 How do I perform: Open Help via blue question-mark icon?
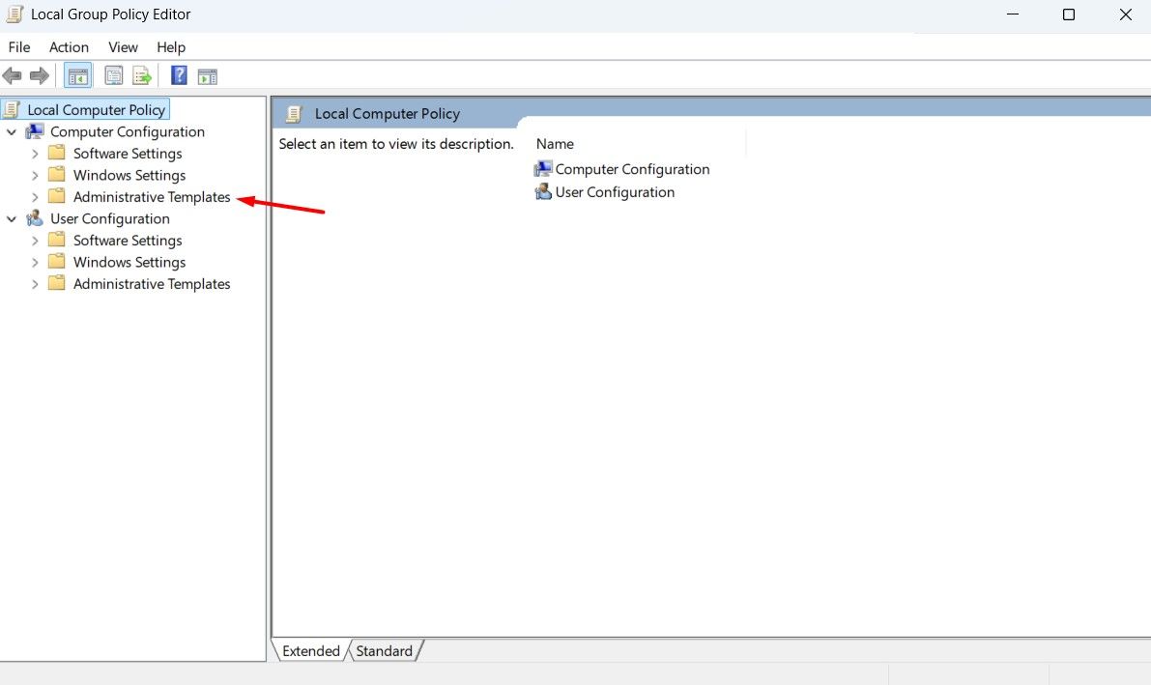coord(179,75)
